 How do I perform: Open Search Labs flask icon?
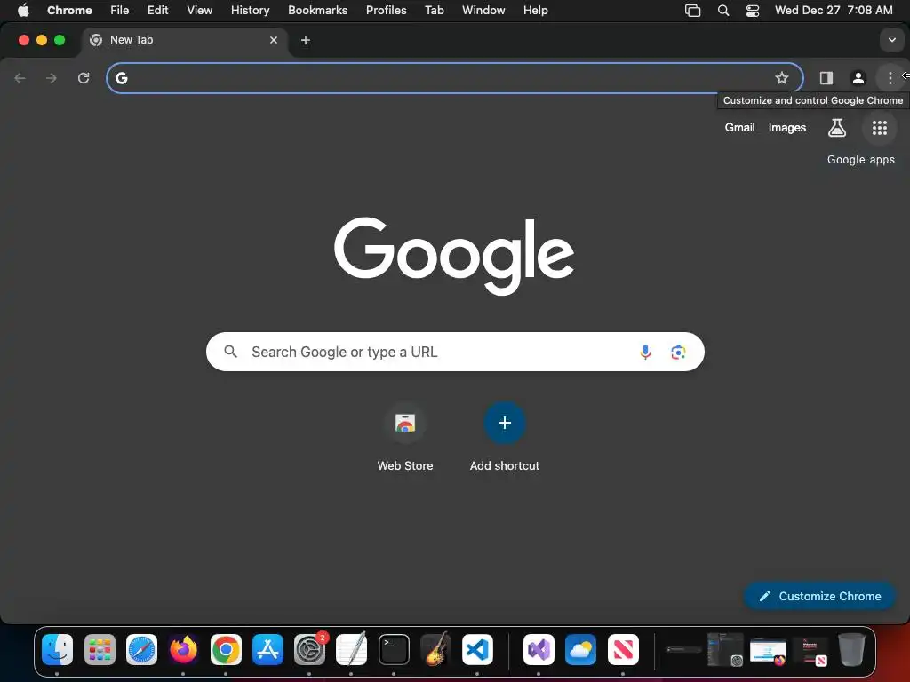836,128
